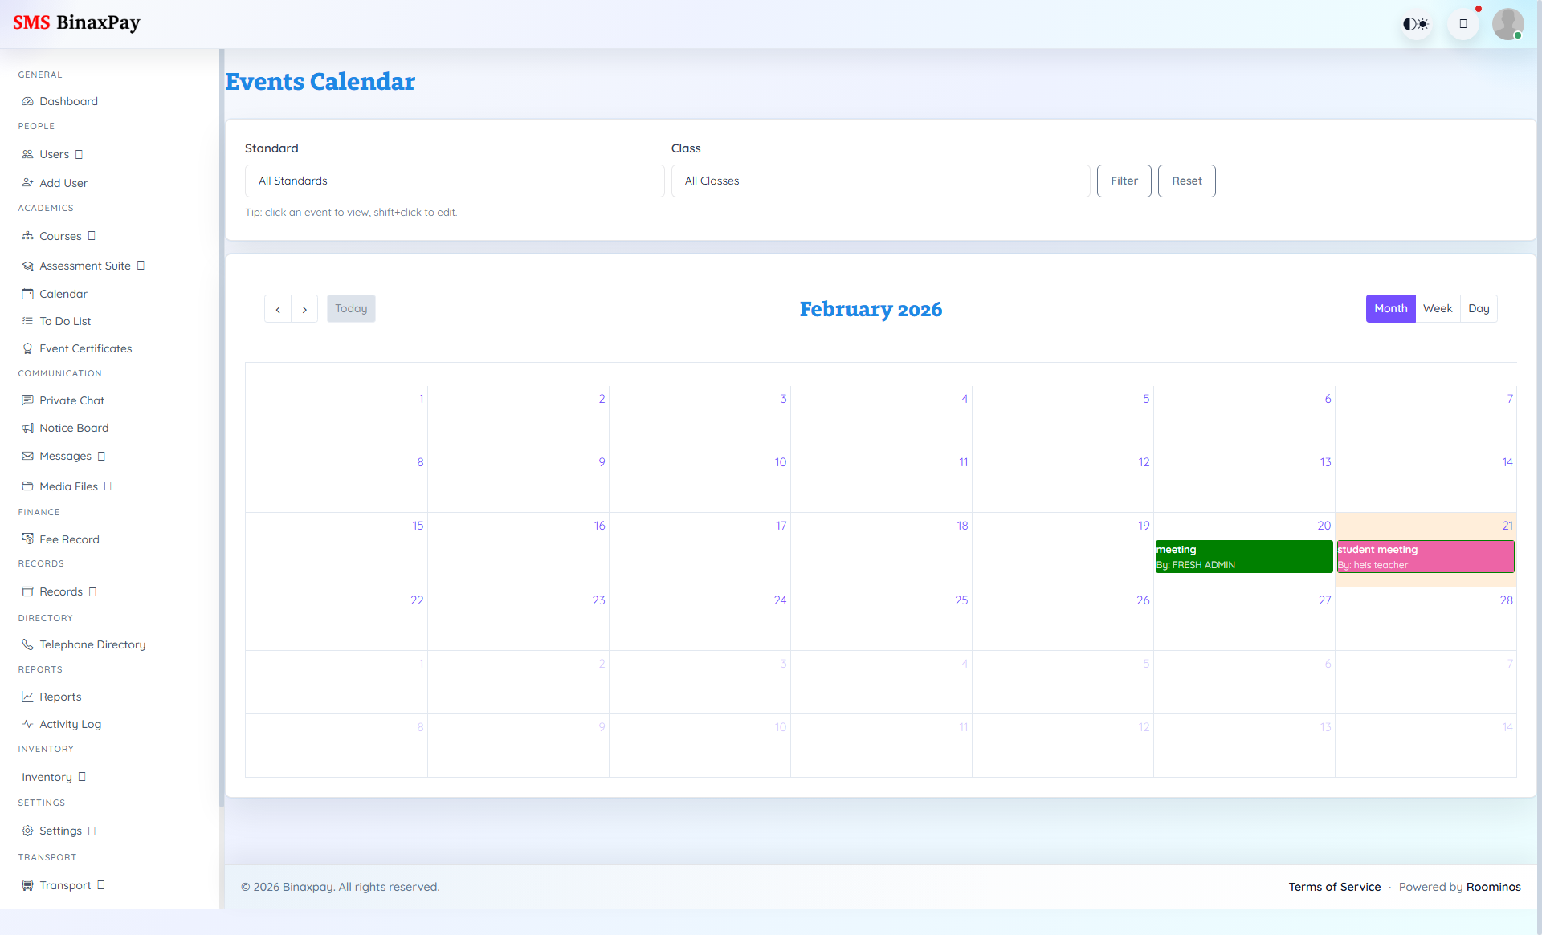
Task: Select the Add User icon in sidebar
Action: point(28,183)
